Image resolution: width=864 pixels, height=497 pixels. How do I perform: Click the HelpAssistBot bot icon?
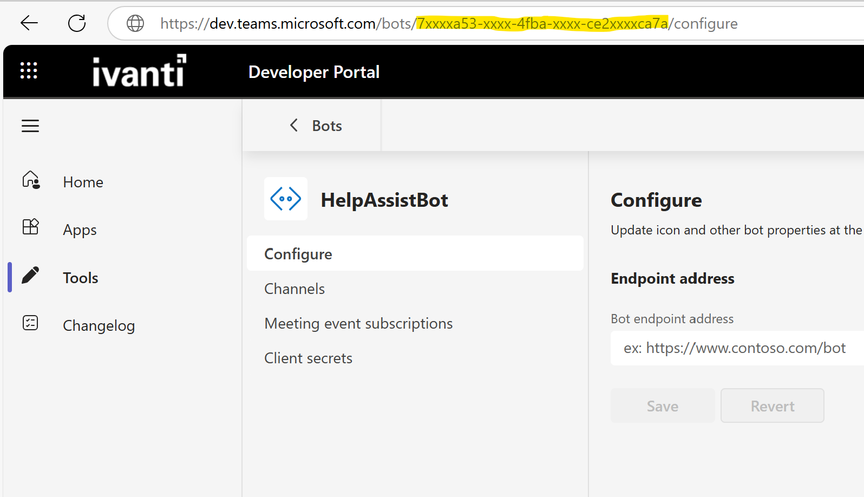286,199
